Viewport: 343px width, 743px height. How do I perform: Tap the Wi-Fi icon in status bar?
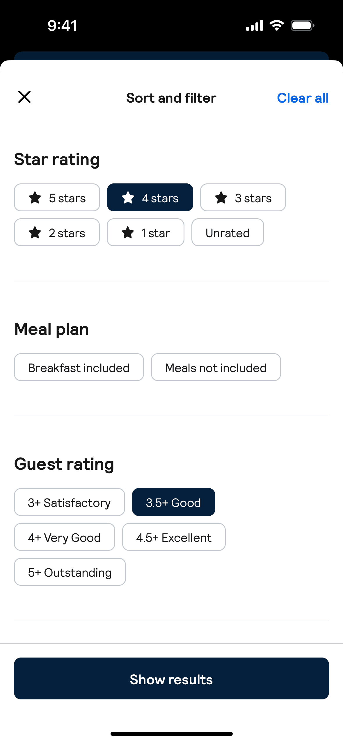(277, 26)
